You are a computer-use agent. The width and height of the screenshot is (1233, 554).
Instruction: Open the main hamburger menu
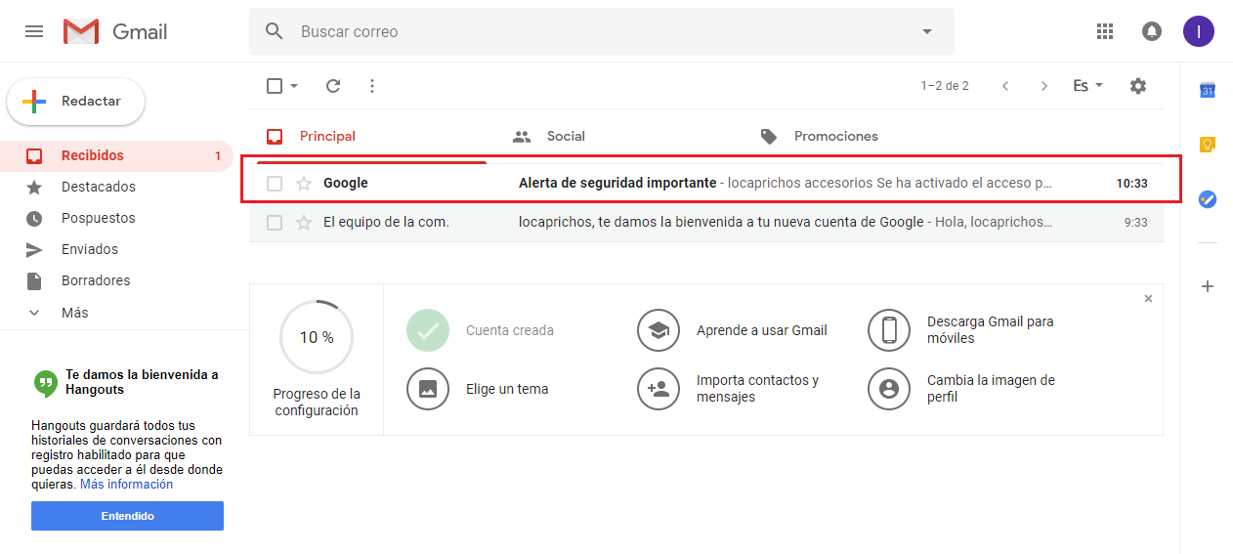pyautogui.click(x=34, y=31)
